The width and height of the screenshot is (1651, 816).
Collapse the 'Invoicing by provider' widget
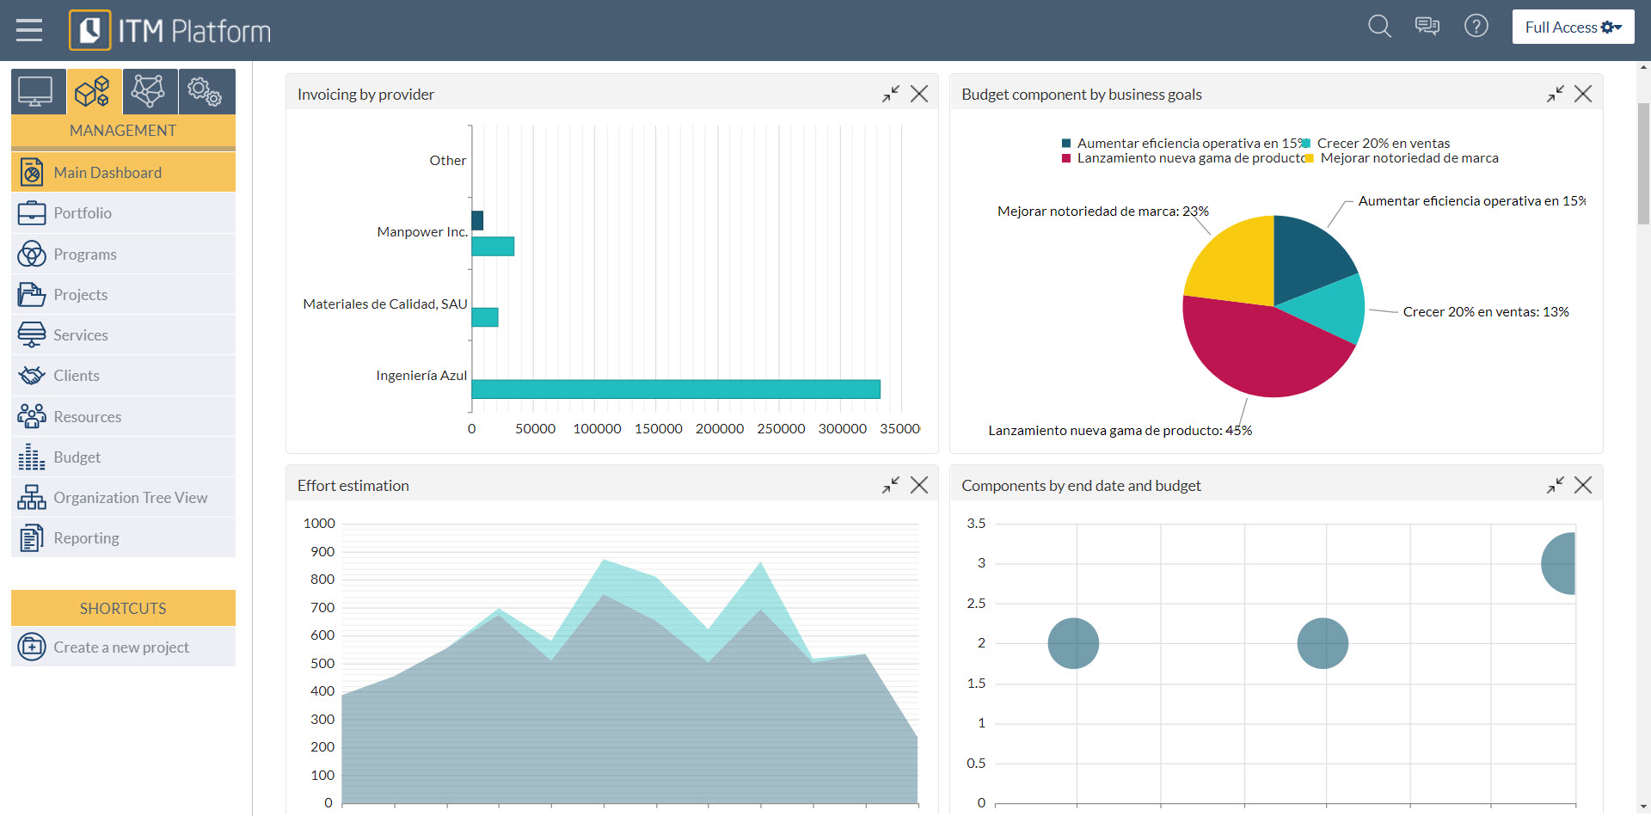(x=891, y=95)
